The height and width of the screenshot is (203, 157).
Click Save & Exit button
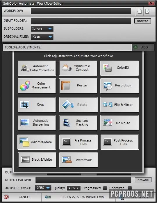click(135, 197)
